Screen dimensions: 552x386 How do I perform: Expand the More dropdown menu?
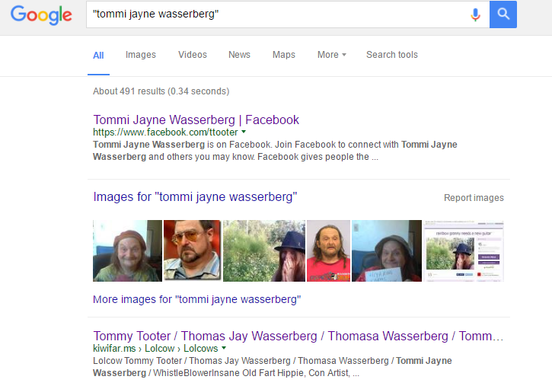(x=332, y=55)
